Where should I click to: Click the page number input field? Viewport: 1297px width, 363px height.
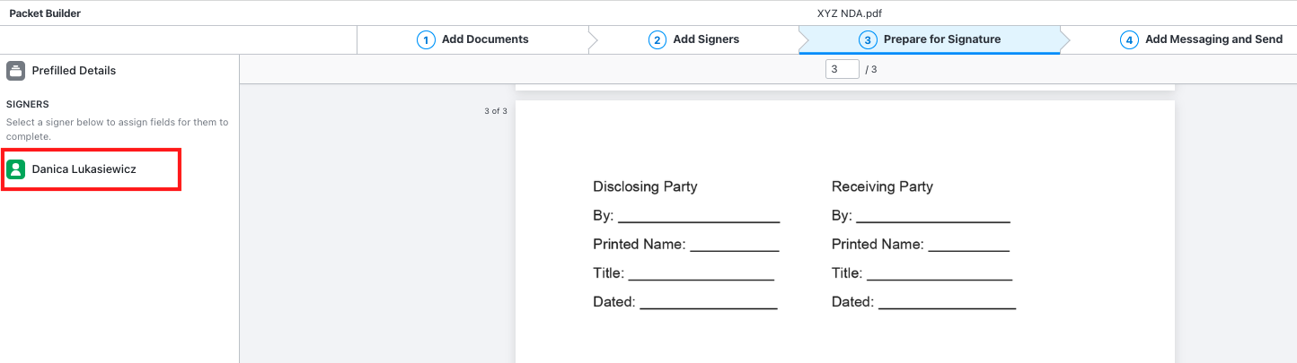tap(842, 69)
